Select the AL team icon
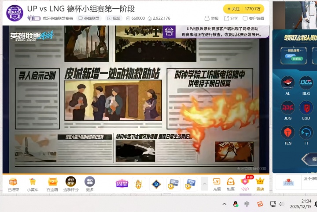 (x=288, y=83)
